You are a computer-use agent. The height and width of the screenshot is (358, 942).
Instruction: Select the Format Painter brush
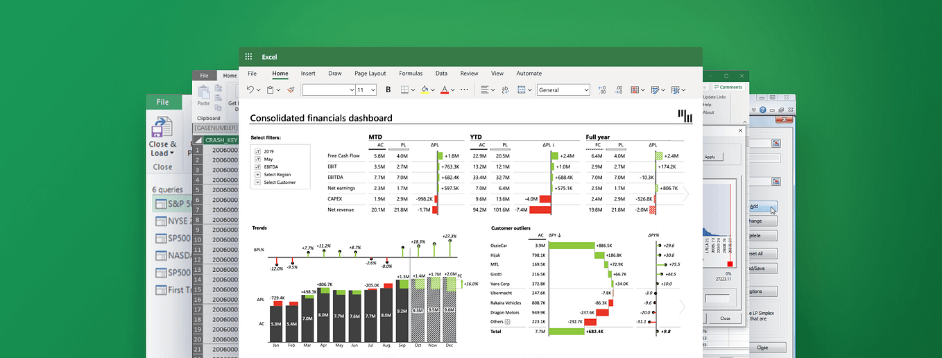(x=291, y=89)
